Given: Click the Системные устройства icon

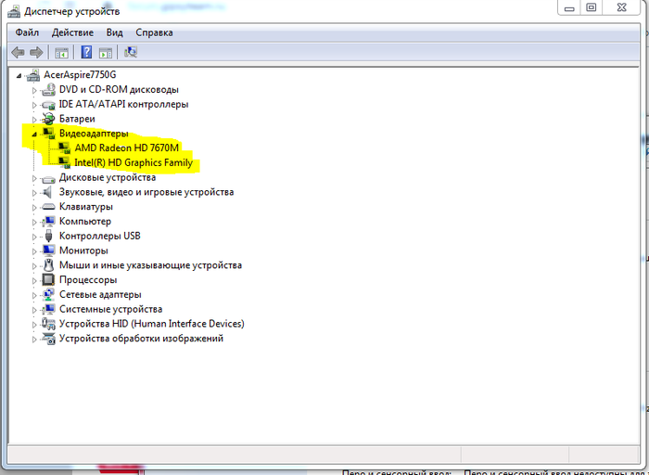Looking at the screenshot, I should click(48, 309).
